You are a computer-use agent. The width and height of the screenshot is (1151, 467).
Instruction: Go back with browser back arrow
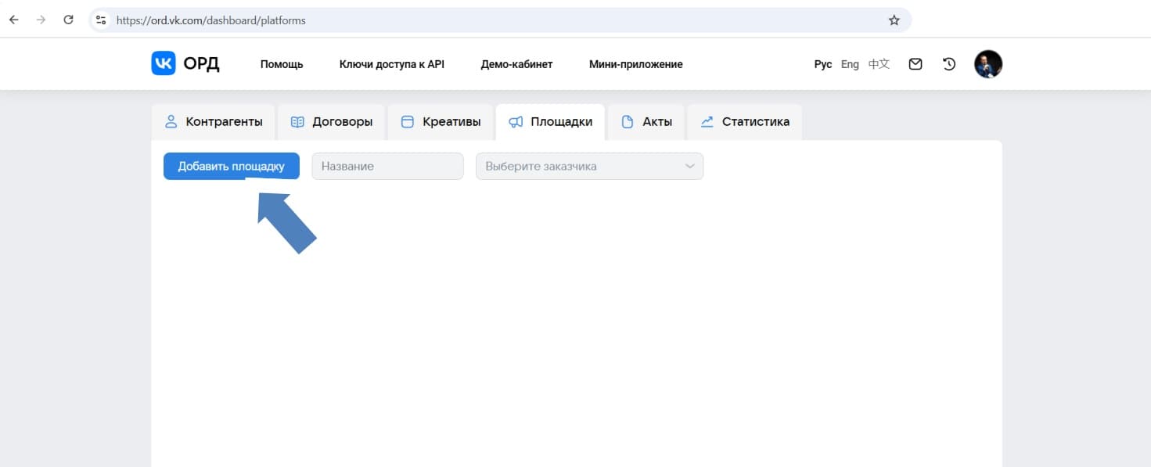[x=14, y=20]
